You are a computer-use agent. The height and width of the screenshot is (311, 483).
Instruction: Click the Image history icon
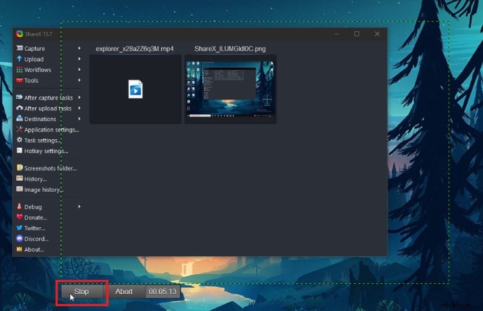(x=19, y=189)
